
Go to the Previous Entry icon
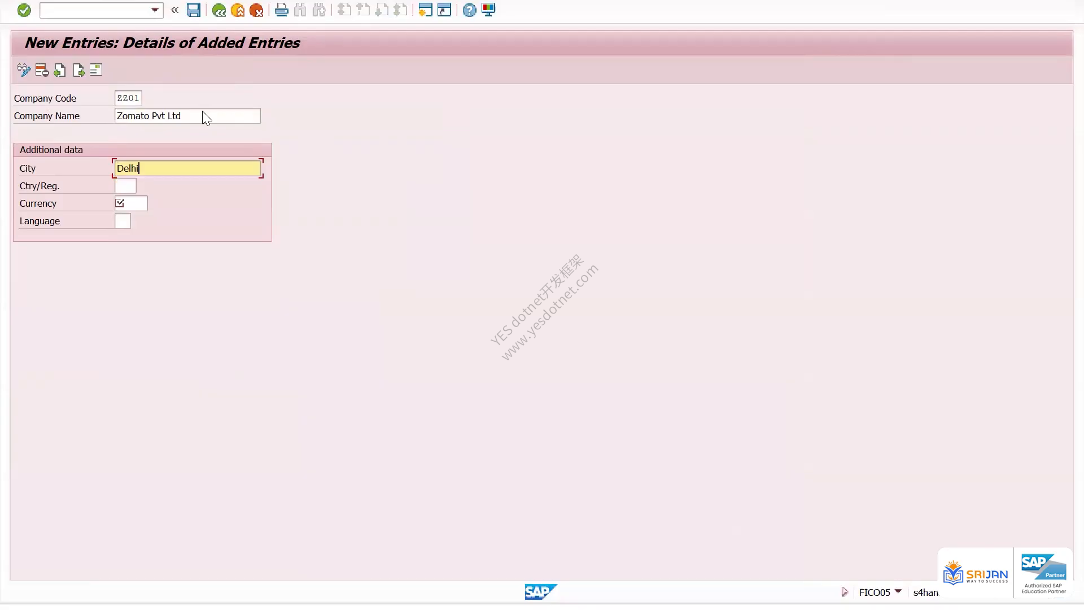click(60, 70)
